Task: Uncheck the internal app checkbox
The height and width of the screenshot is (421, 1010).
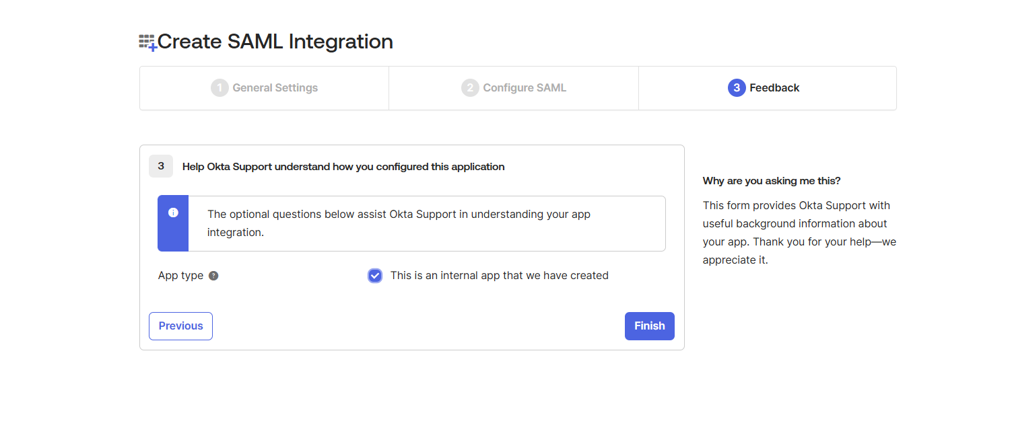Action: pyautogui.click(x=375, y=276)
